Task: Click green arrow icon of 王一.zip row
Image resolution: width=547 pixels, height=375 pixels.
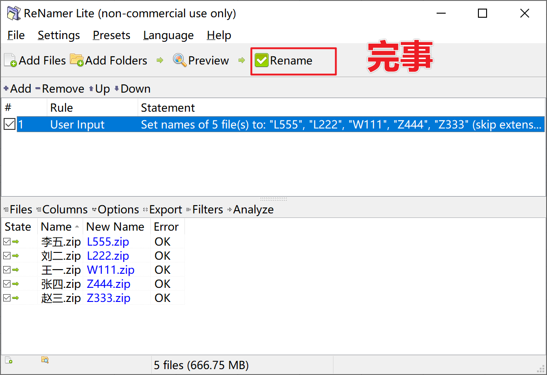Action: 15,270
